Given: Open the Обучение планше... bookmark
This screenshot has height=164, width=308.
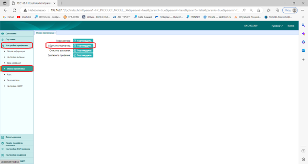Looking at the screenshot, I should (x=248, y=17).
